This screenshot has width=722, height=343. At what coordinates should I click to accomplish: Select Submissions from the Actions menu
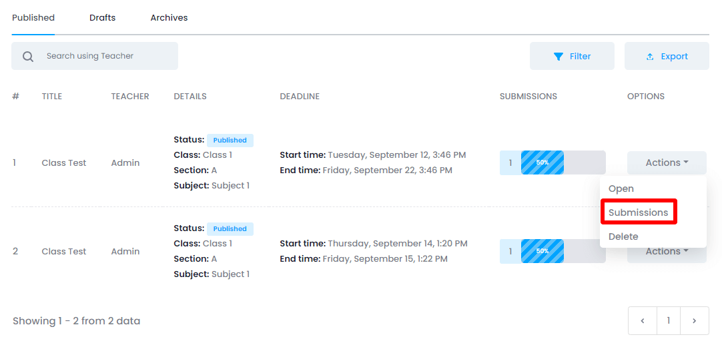[x=639, y=212]
